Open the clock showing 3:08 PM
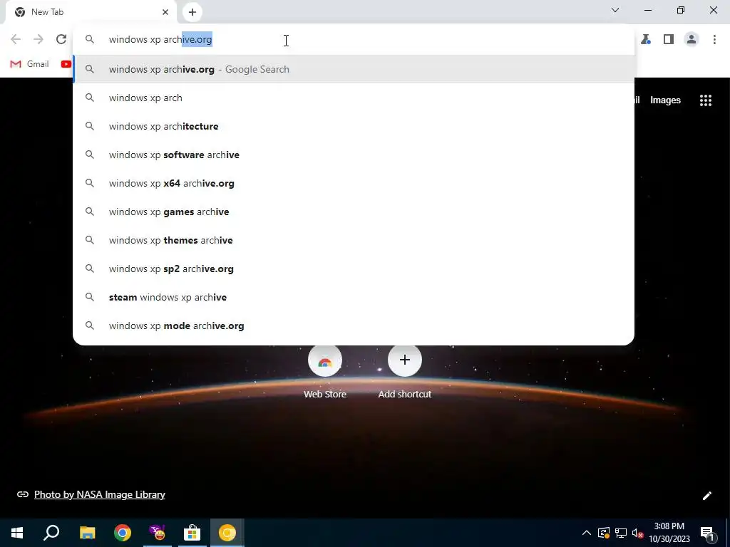Screen dimensions: 730x547 pos(669,533)
